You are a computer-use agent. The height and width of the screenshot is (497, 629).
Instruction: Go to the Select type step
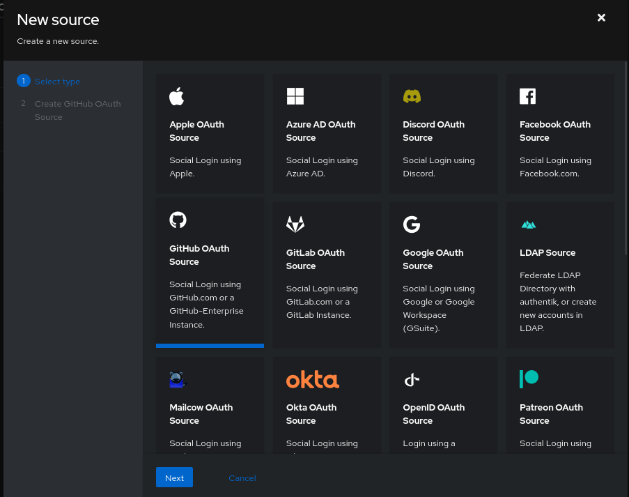click(x=57, y=82)
